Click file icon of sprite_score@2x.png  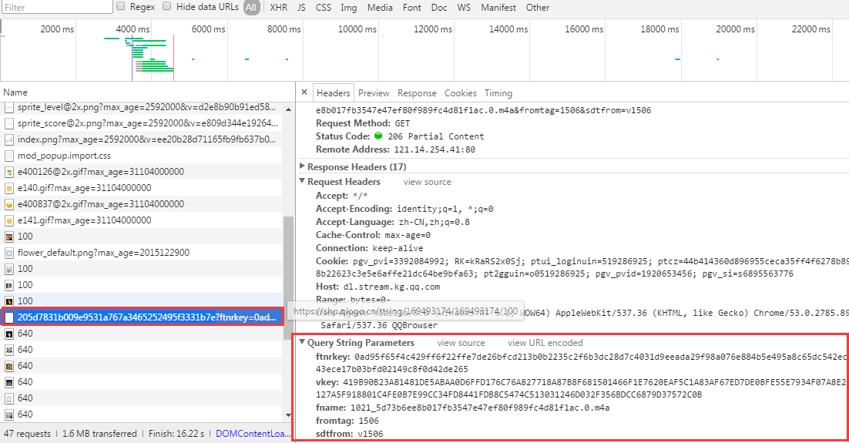(x=8, y=123)
